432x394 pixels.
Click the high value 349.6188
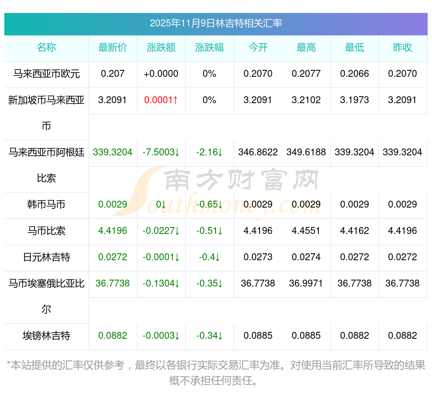306,152
